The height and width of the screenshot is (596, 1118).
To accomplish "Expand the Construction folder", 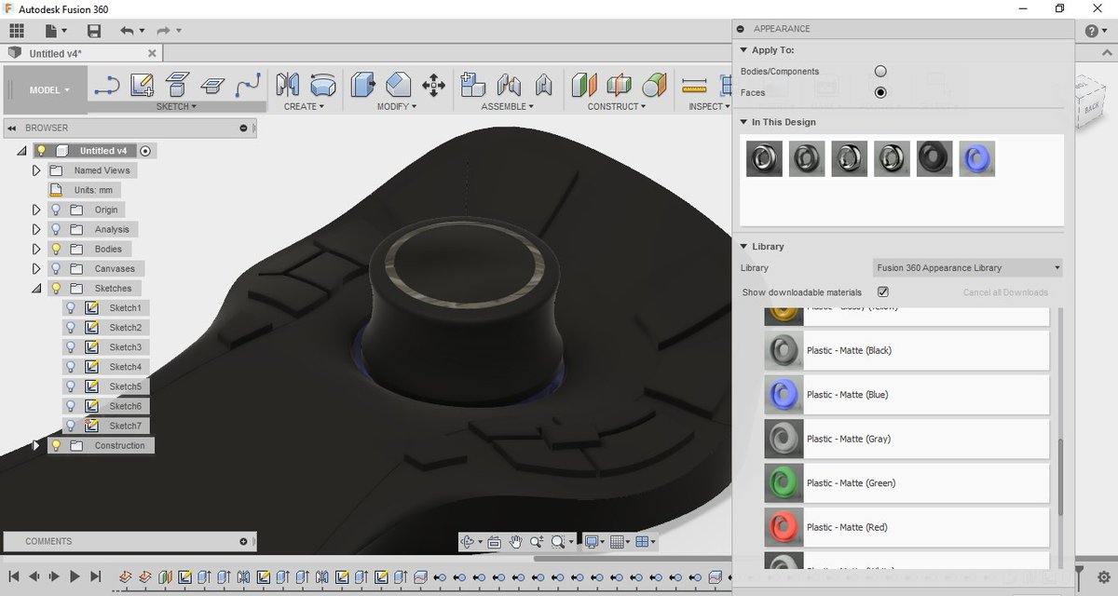I will (36, 445).
